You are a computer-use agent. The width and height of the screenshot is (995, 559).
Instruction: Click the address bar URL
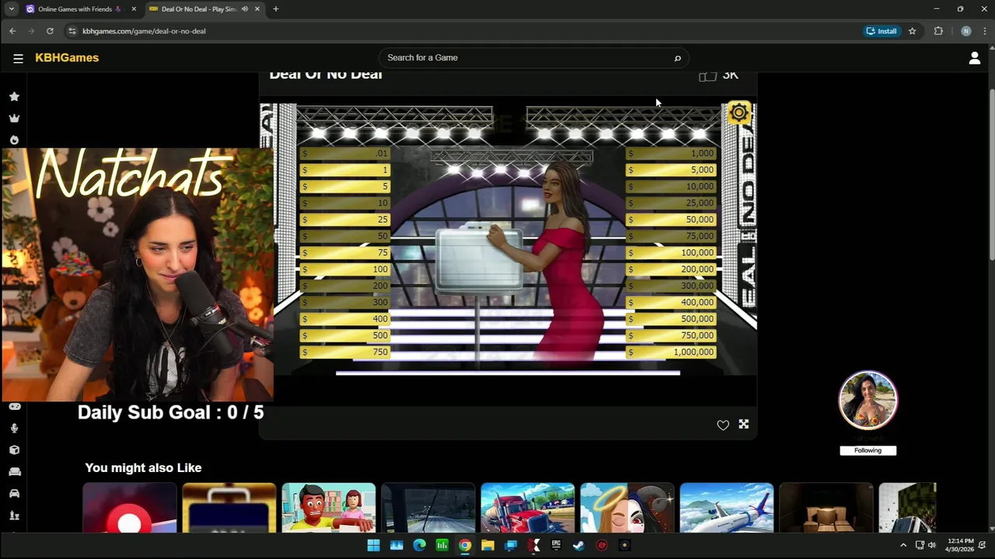[144, 31]
